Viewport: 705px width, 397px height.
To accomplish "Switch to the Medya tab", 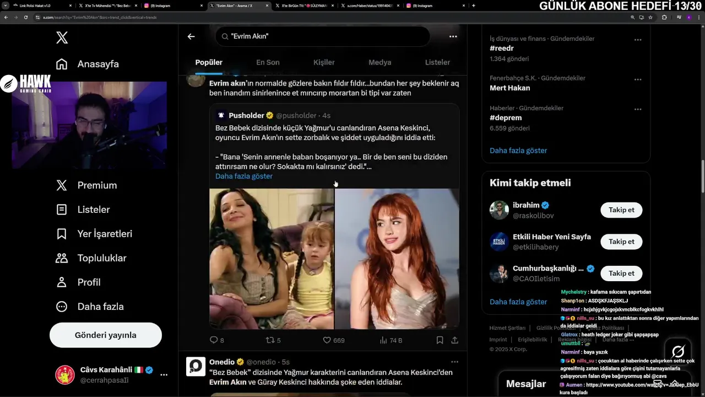I will 380,62.
